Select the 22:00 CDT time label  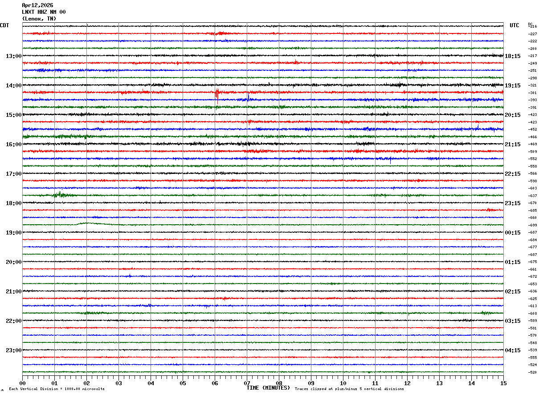pyautogui.click(x=13, y=321)
